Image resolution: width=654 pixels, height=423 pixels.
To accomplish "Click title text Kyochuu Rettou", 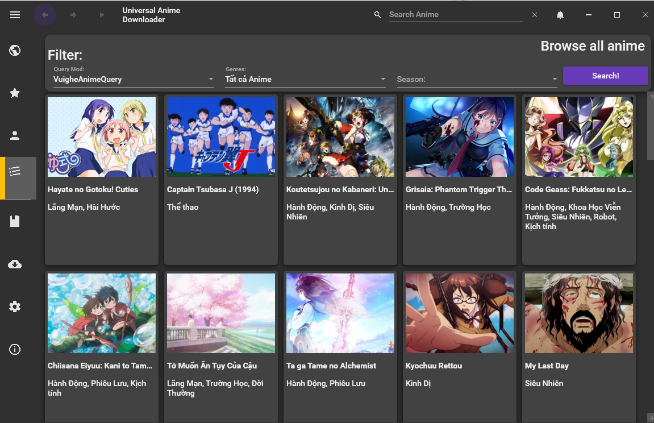I will [434, 366].
